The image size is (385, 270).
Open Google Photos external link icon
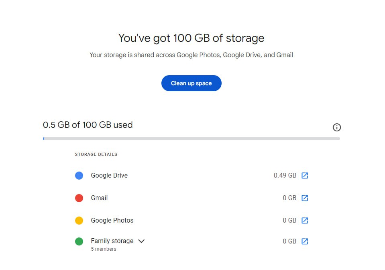tap(305, 220)
